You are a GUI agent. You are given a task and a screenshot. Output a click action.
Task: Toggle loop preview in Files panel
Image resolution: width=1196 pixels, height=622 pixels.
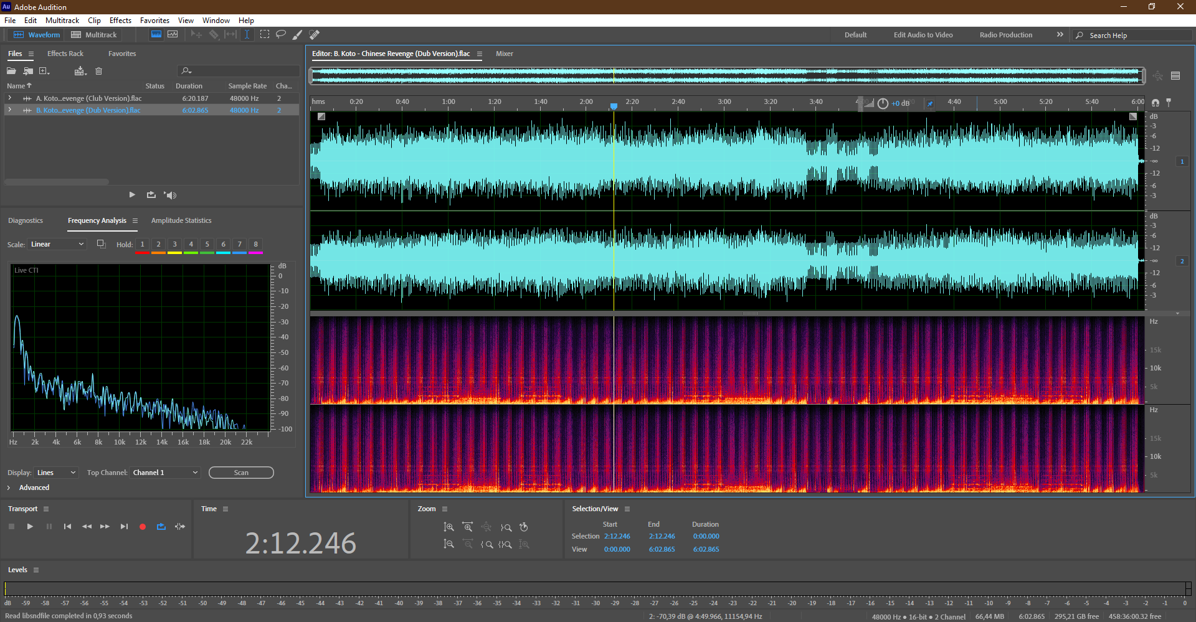point(151,195)
